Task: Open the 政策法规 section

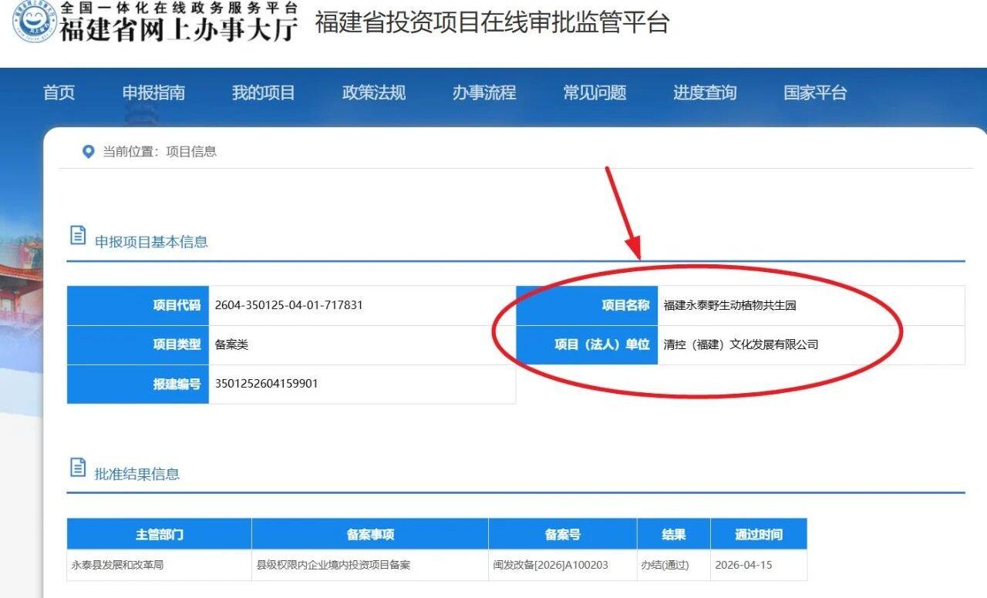Action: point(373,92)
